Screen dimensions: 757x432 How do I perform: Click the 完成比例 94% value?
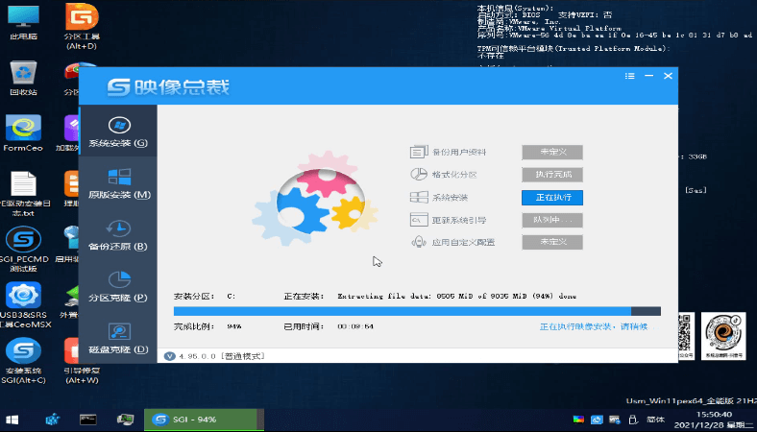pyautogui.click(x=234, y=326)
